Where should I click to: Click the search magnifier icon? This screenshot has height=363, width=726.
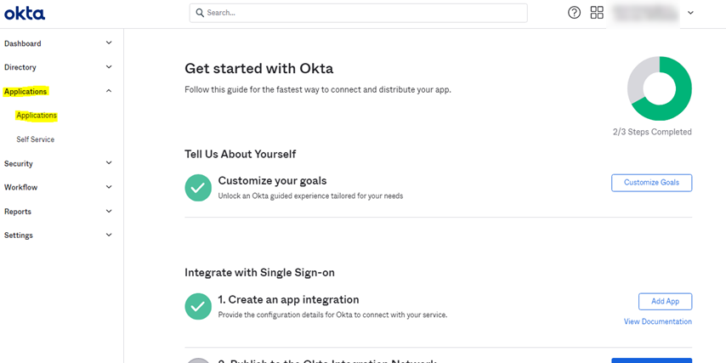point(200,13)
